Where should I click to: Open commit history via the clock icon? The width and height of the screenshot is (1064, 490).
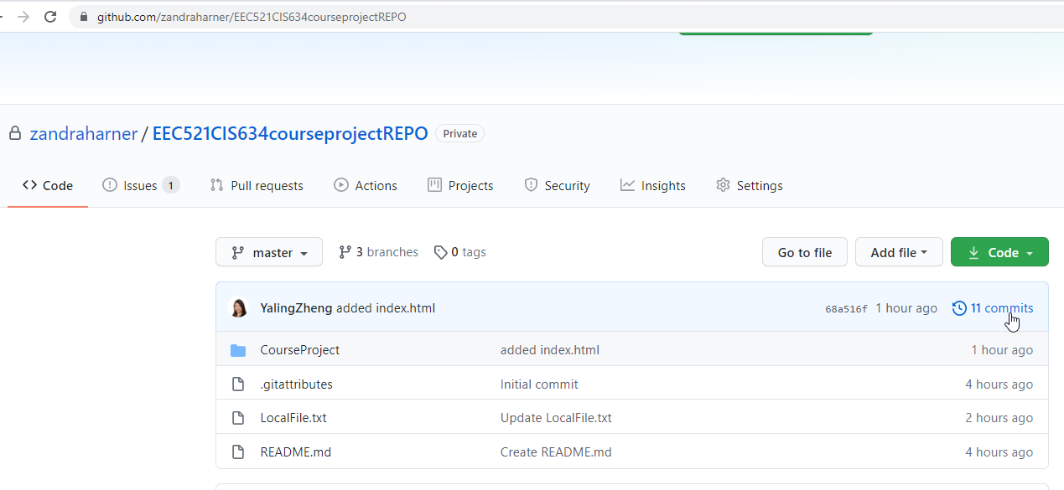point(959,307)
